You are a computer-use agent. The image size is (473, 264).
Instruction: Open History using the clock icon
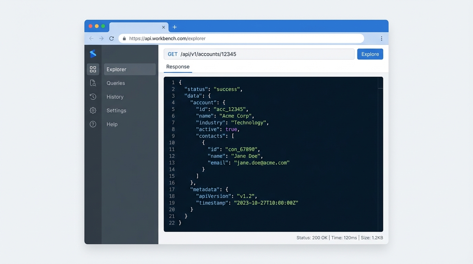(x=93, y=97)
